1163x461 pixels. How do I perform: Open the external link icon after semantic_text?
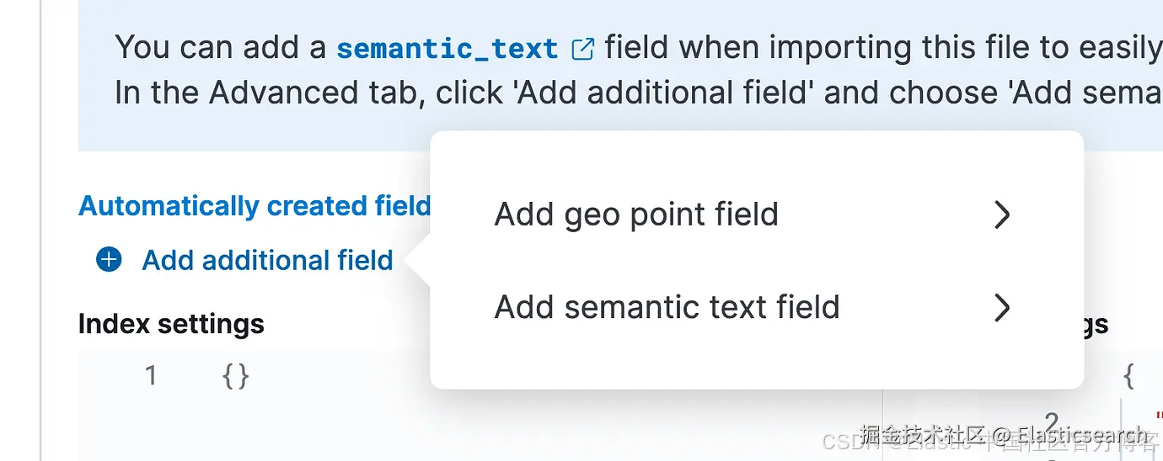[x=582, y=49]
